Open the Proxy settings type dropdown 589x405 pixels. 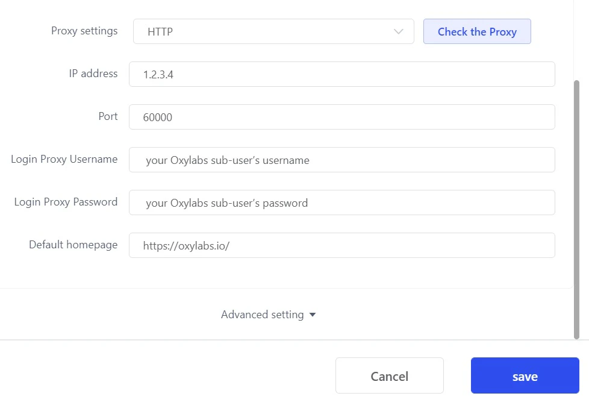coord(273,31)
